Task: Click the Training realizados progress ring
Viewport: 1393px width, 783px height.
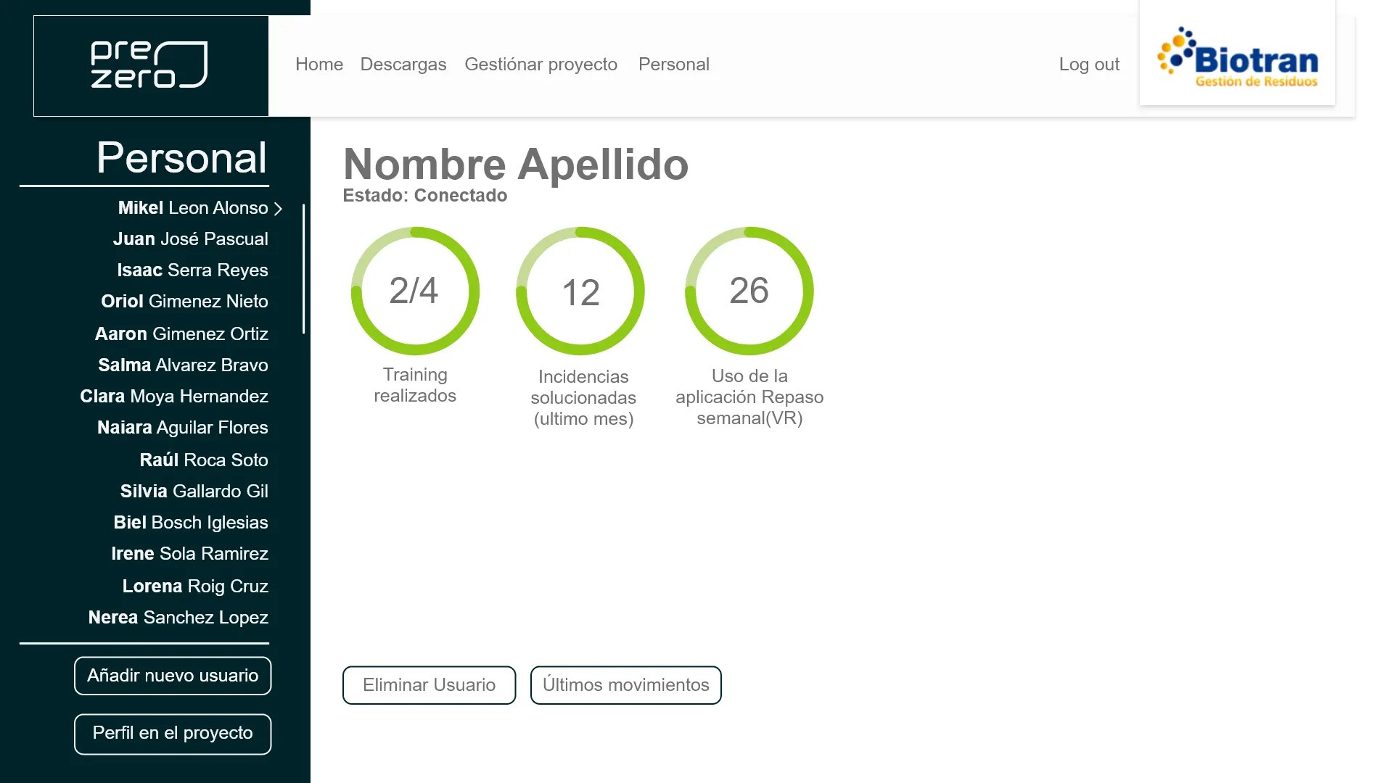Action: click(415, 291)
